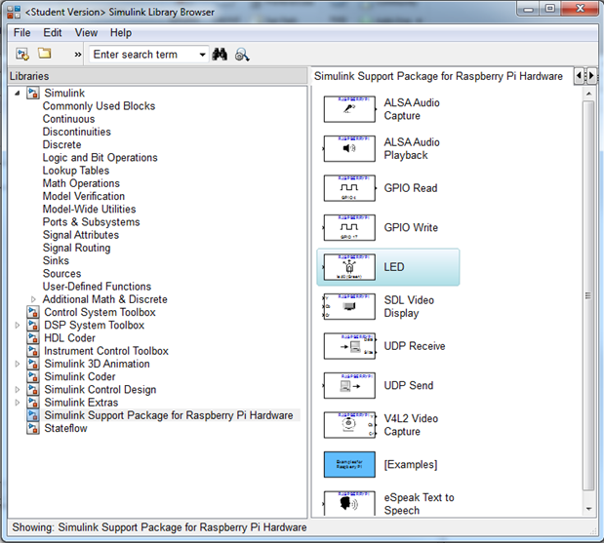Click the Simulink library icon in tree
Viewport: 604px width, 543px height.
pos(33,94)
